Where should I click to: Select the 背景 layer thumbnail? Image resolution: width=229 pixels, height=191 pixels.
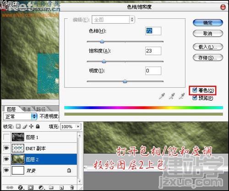18,170
